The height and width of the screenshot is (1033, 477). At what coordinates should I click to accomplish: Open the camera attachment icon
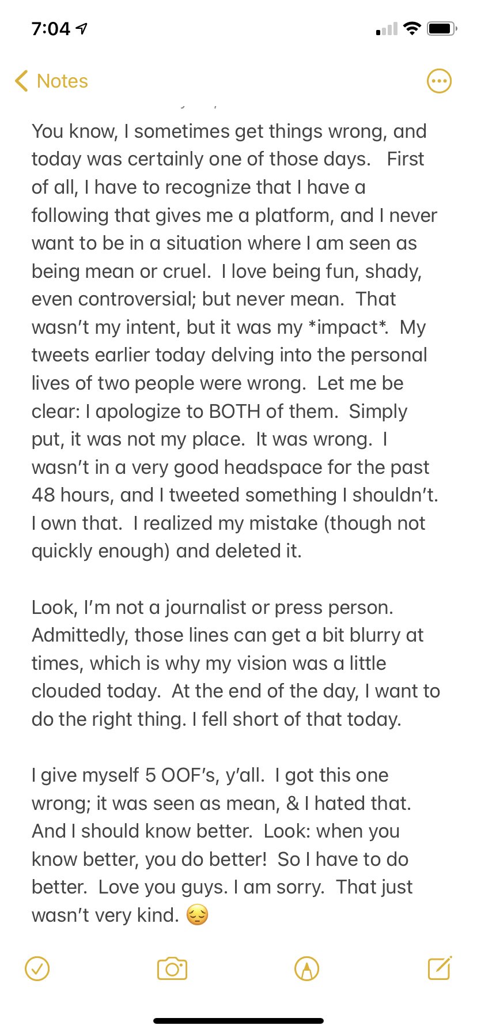(172, 968)
